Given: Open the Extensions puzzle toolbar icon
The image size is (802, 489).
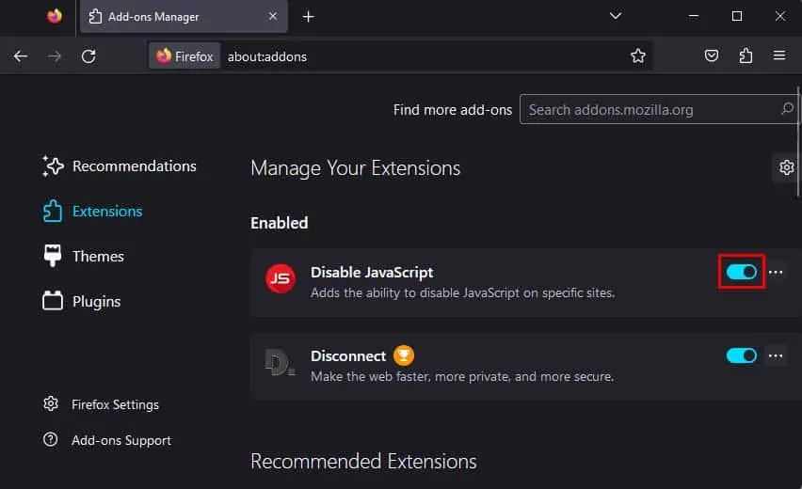Looking at the screenshot, I should (x=746, y=55).
